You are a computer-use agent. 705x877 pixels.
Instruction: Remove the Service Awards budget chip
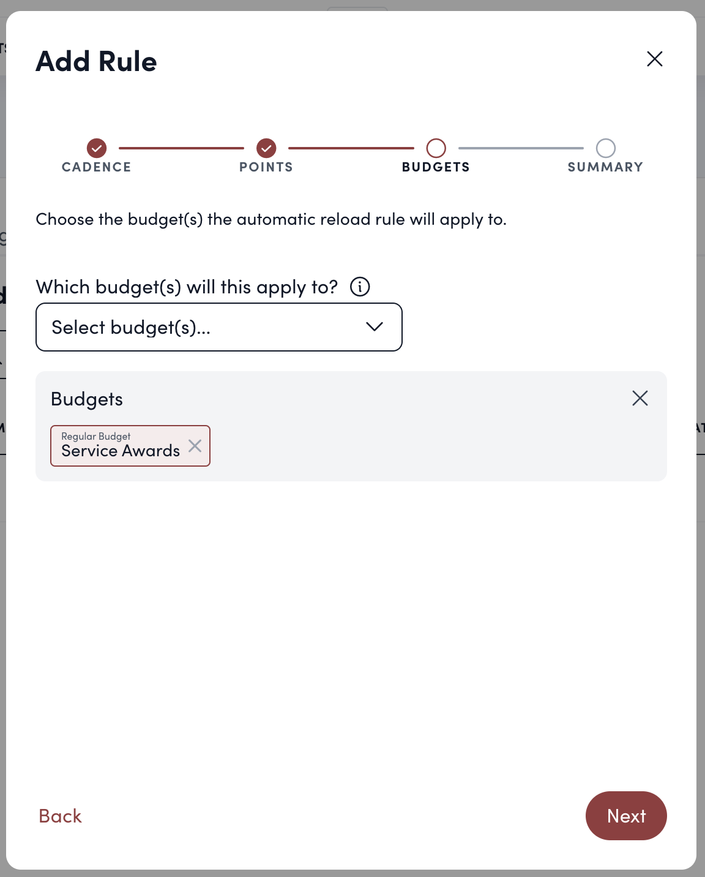(x=195, y=446)
